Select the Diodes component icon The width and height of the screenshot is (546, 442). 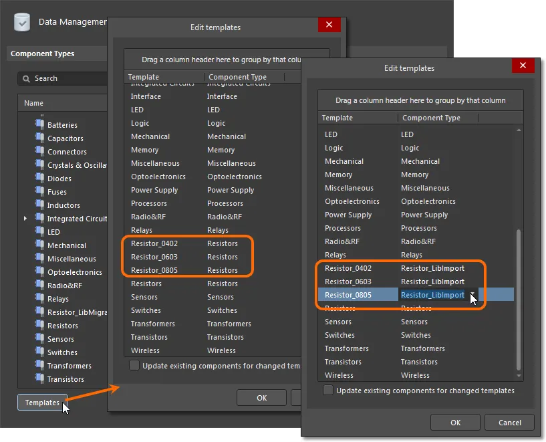[39, 178]
